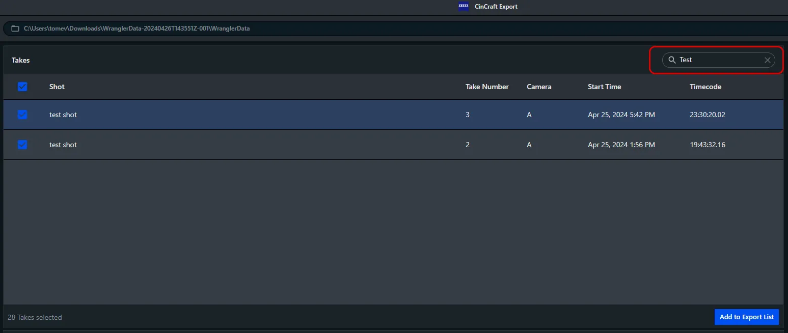
Task: Sort by the Take Number column header
Action: 487,87
